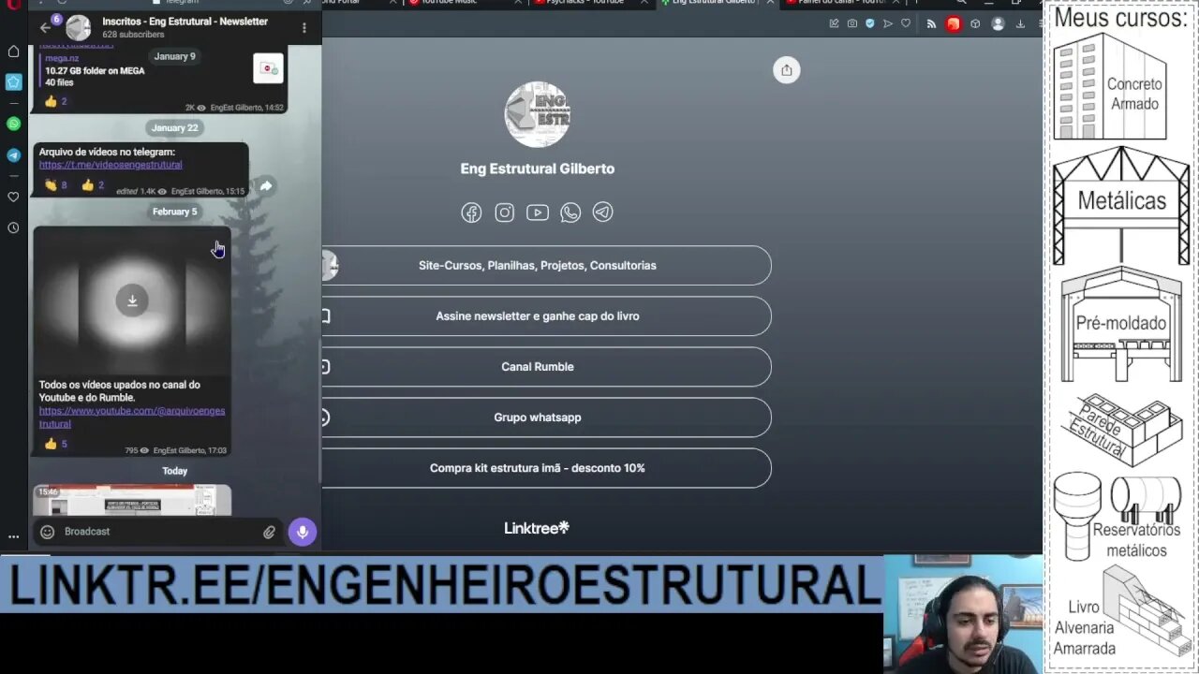The width and height of the screenshot is (1199, 674).
Task: Open the browser downloads icon
Action: point(1020,23)
